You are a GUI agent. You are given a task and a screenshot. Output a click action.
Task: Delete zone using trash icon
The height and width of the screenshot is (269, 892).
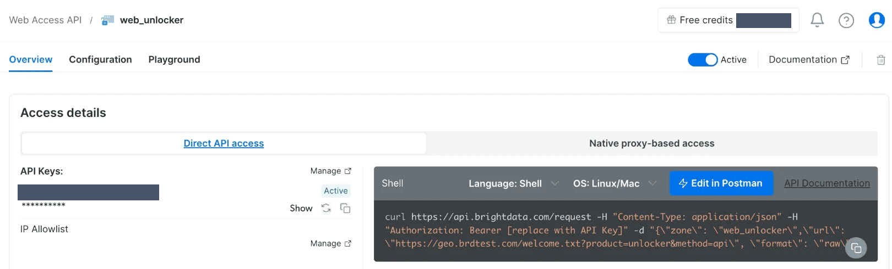tap(881, 60)
